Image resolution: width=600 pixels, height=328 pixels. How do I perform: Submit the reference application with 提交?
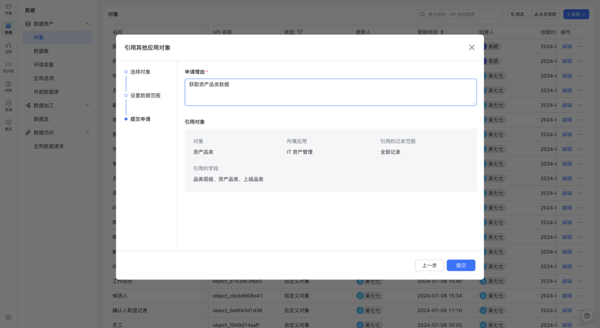click(x=461, y=265)
